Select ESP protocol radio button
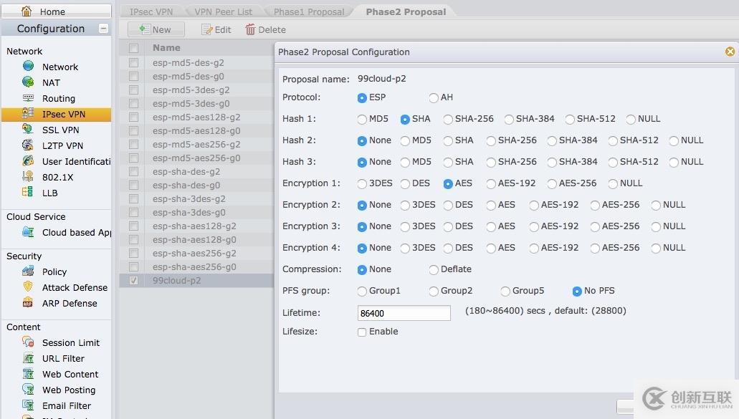Screen dimensions: 739x419 point(362,97)
